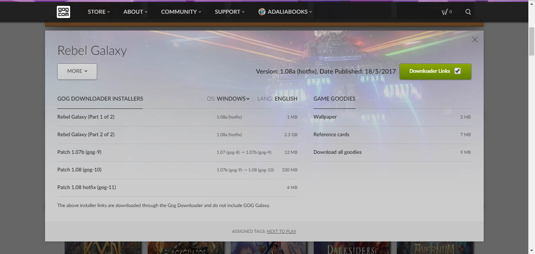The image size is (535, 254).
Task: Change OS with the WINDOWS dropdown
Action: click(x=233, y=99)
